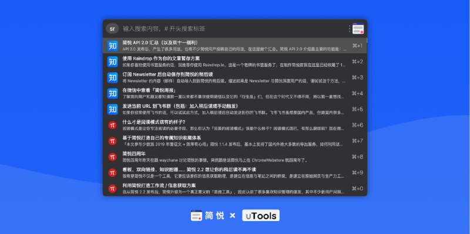470x234 pixels.
Task: Open result '订阅 Newsletter 后自动保存到简悦的稍后读'
Action: coord(234,77)
